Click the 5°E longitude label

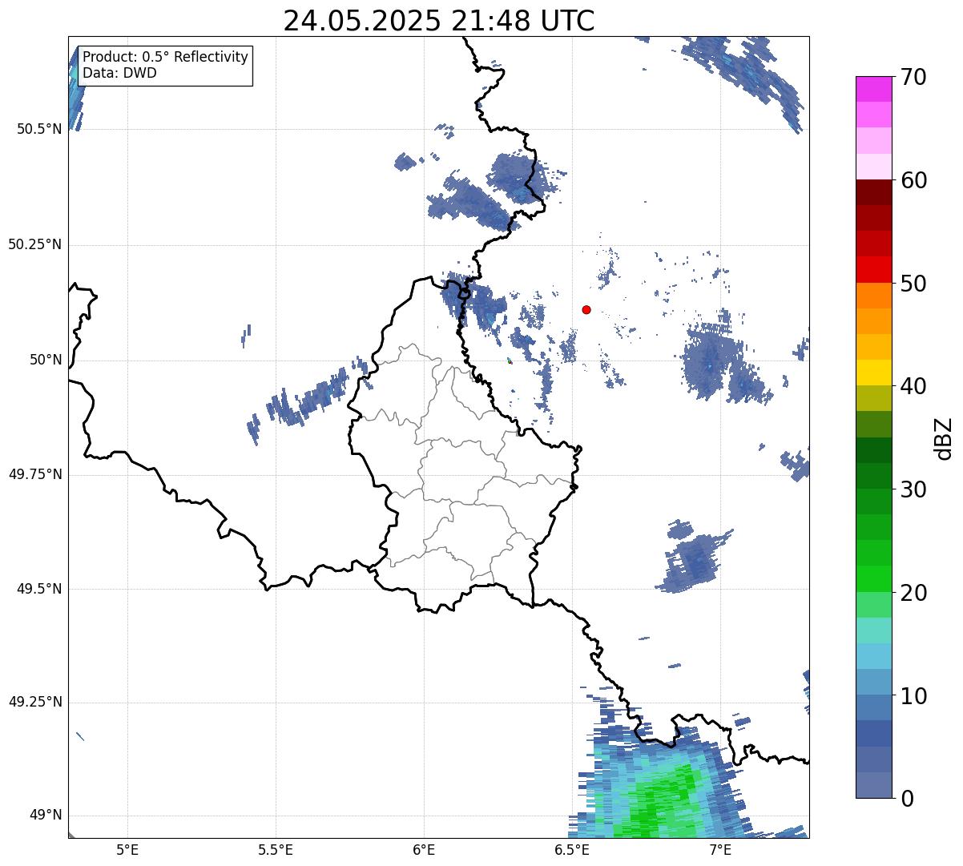[x=127, y=849]
